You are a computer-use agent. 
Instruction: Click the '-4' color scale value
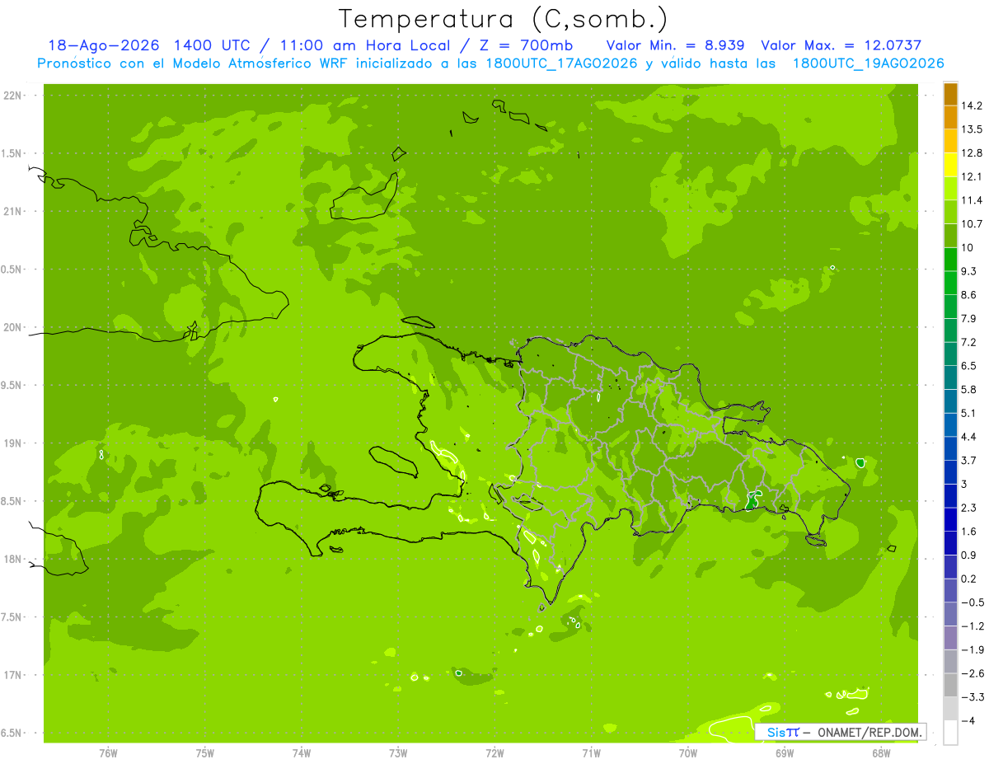pyautogui.click(x=968, y=720)
